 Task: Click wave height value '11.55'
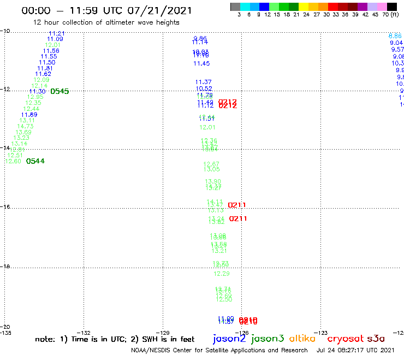click(49, 56)
